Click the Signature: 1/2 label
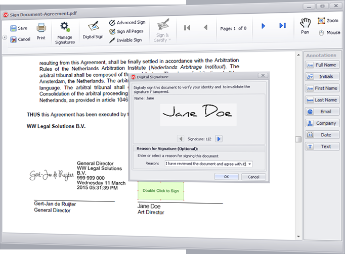The width and height of the screenshot is (345, 254). pyautogui.click(x=199, y=139)
